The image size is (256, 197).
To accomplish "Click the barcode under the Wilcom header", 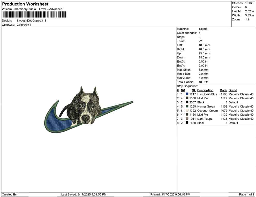I will (34, 14).
